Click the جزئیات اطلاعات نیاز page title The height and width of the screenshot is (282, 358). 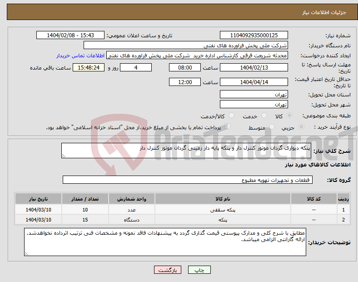click(324, 12)
